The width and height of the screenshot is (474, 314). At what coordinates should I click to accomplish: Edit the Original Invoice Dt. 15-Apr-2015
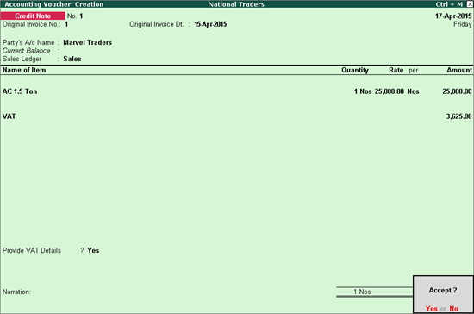[210, 24]
